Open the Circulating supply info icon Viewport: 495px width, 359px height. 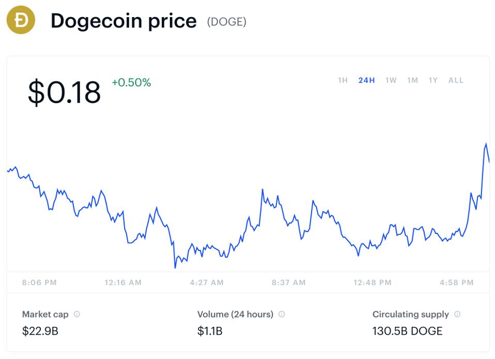coord(457,314)
